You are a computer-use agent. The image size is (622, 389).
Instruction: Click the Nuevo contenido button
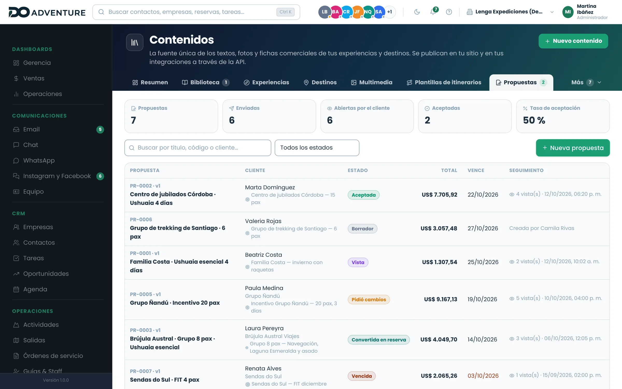[x=573, y=41]
